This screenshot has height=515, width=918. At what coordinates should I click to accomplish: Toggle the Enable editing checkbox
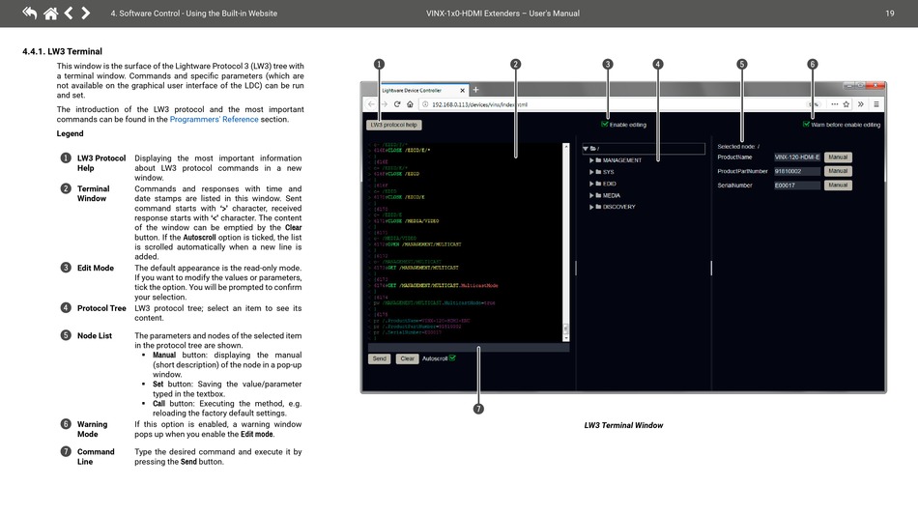(x=604, y=124)
